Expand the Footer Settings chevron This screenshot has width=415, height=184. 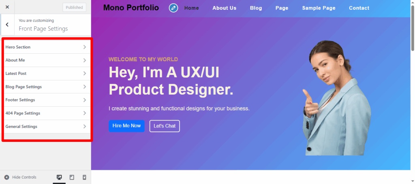pyautogui.click(x=85, y=100)
